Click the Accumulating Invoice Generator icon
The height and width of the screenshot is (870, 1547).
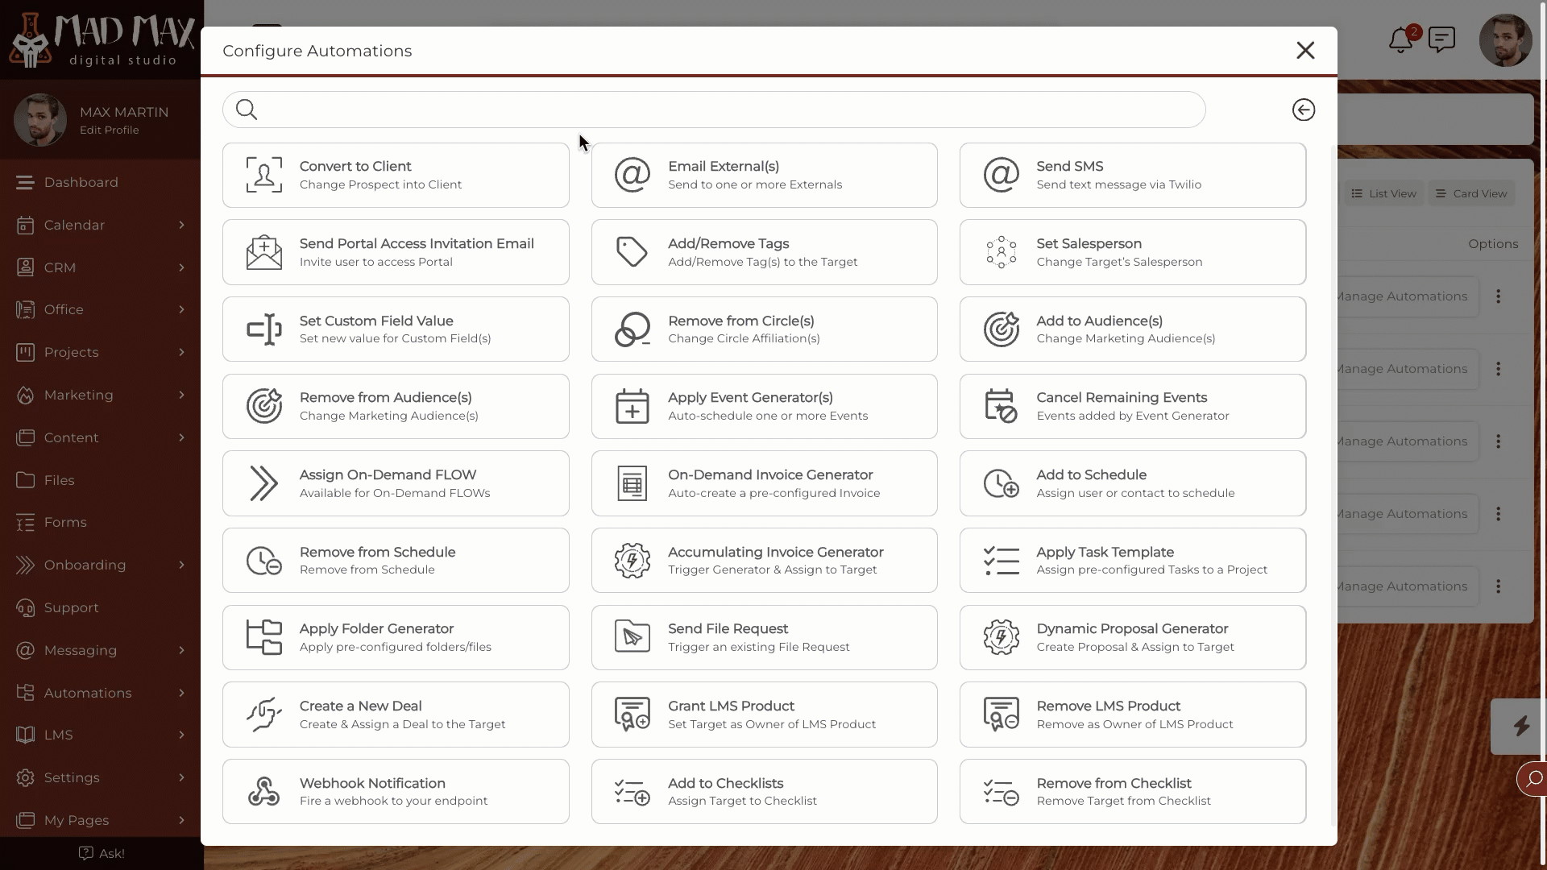[x=632, y=560]
